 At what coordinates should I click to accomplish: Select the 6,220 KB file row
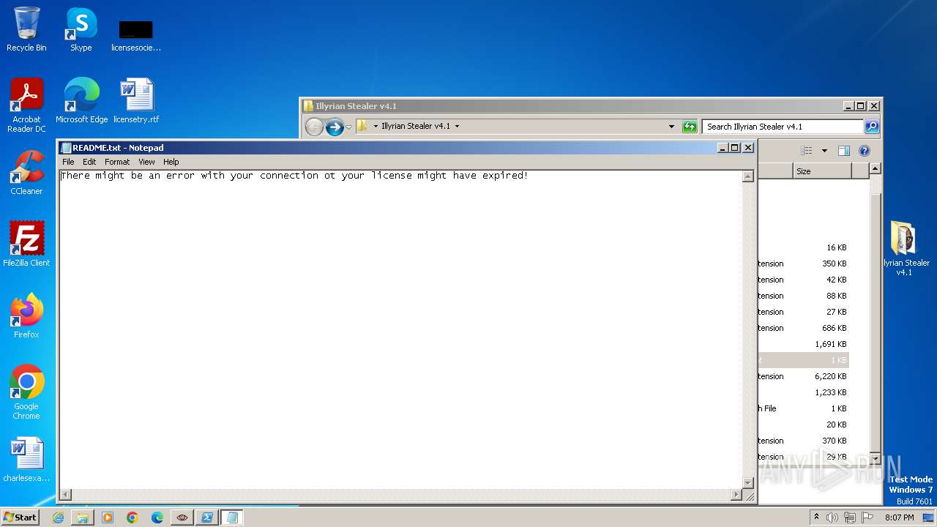(804, 376)
